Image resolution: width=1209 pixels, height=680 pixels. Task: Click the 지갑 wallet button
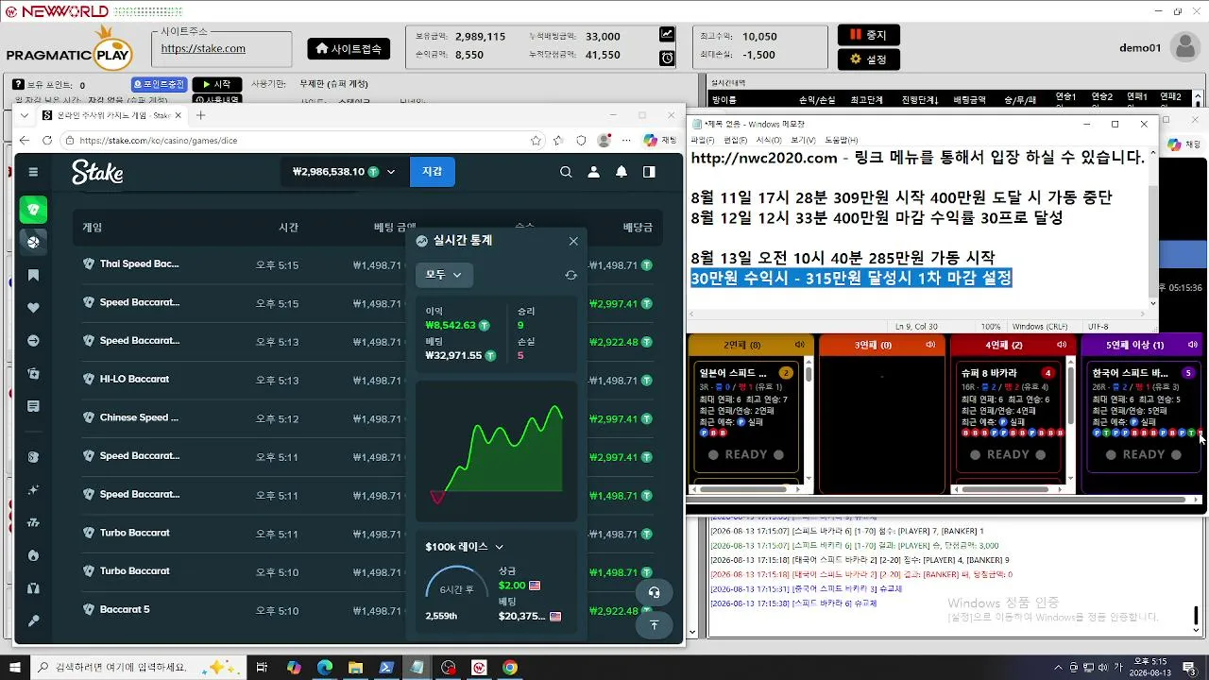click(432, 172)
